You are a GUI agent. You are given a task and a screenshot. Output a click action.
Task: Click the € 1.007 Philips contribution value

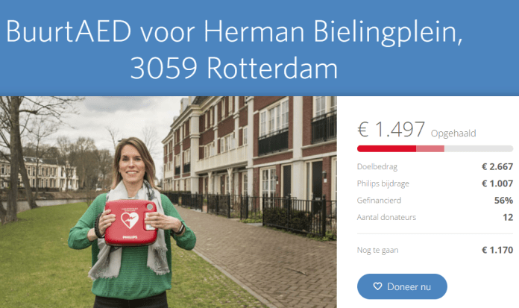(497, 183)
